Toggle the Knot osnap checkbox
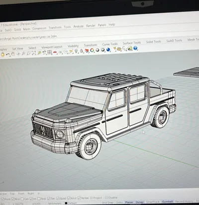This screenshot has height=205, width=199. click(69, 198)
